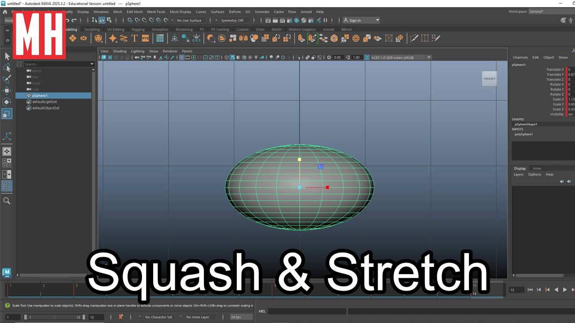Click the Set Key icon near range slider

[x=121, y=317]
